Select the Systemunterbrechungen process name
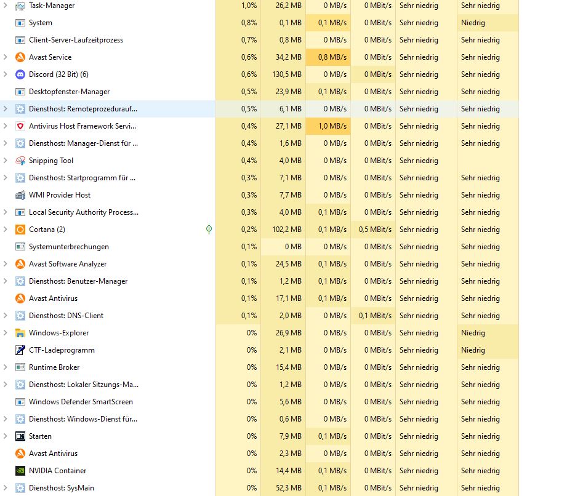The height and width of the screenshot is (496, 575). (69, 247)
